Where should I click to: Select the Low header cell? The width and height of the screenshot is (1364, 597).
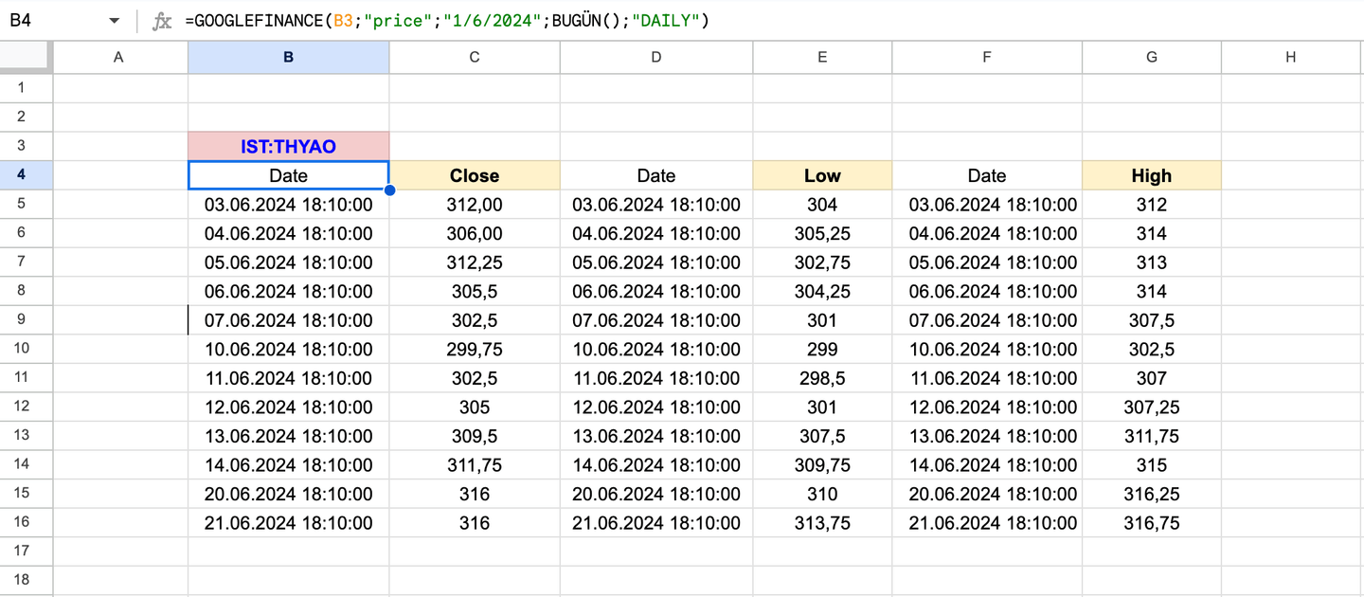(821, 175)
